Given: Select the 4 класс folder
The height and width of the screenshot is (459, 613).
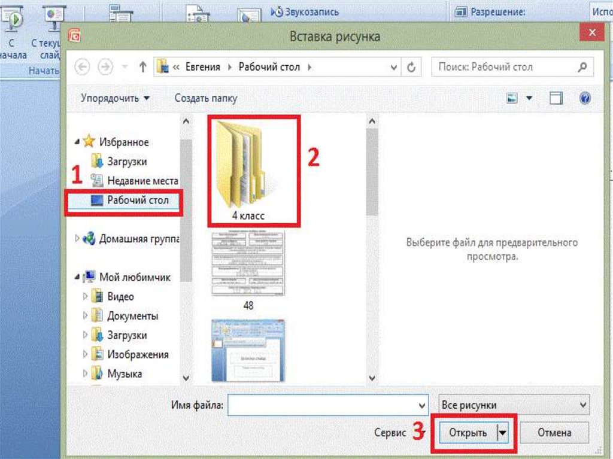Looking at the screenshot, I should (x=248, y=171).
